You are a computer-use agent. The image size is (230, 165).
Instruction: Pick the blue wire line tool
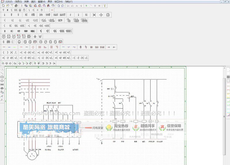pyautogui.click(x=9, y=47)
